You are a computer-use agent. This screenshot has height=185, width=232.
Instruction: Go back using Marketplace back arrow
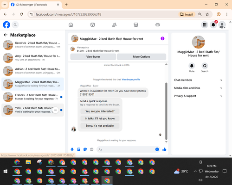[6, 35]
